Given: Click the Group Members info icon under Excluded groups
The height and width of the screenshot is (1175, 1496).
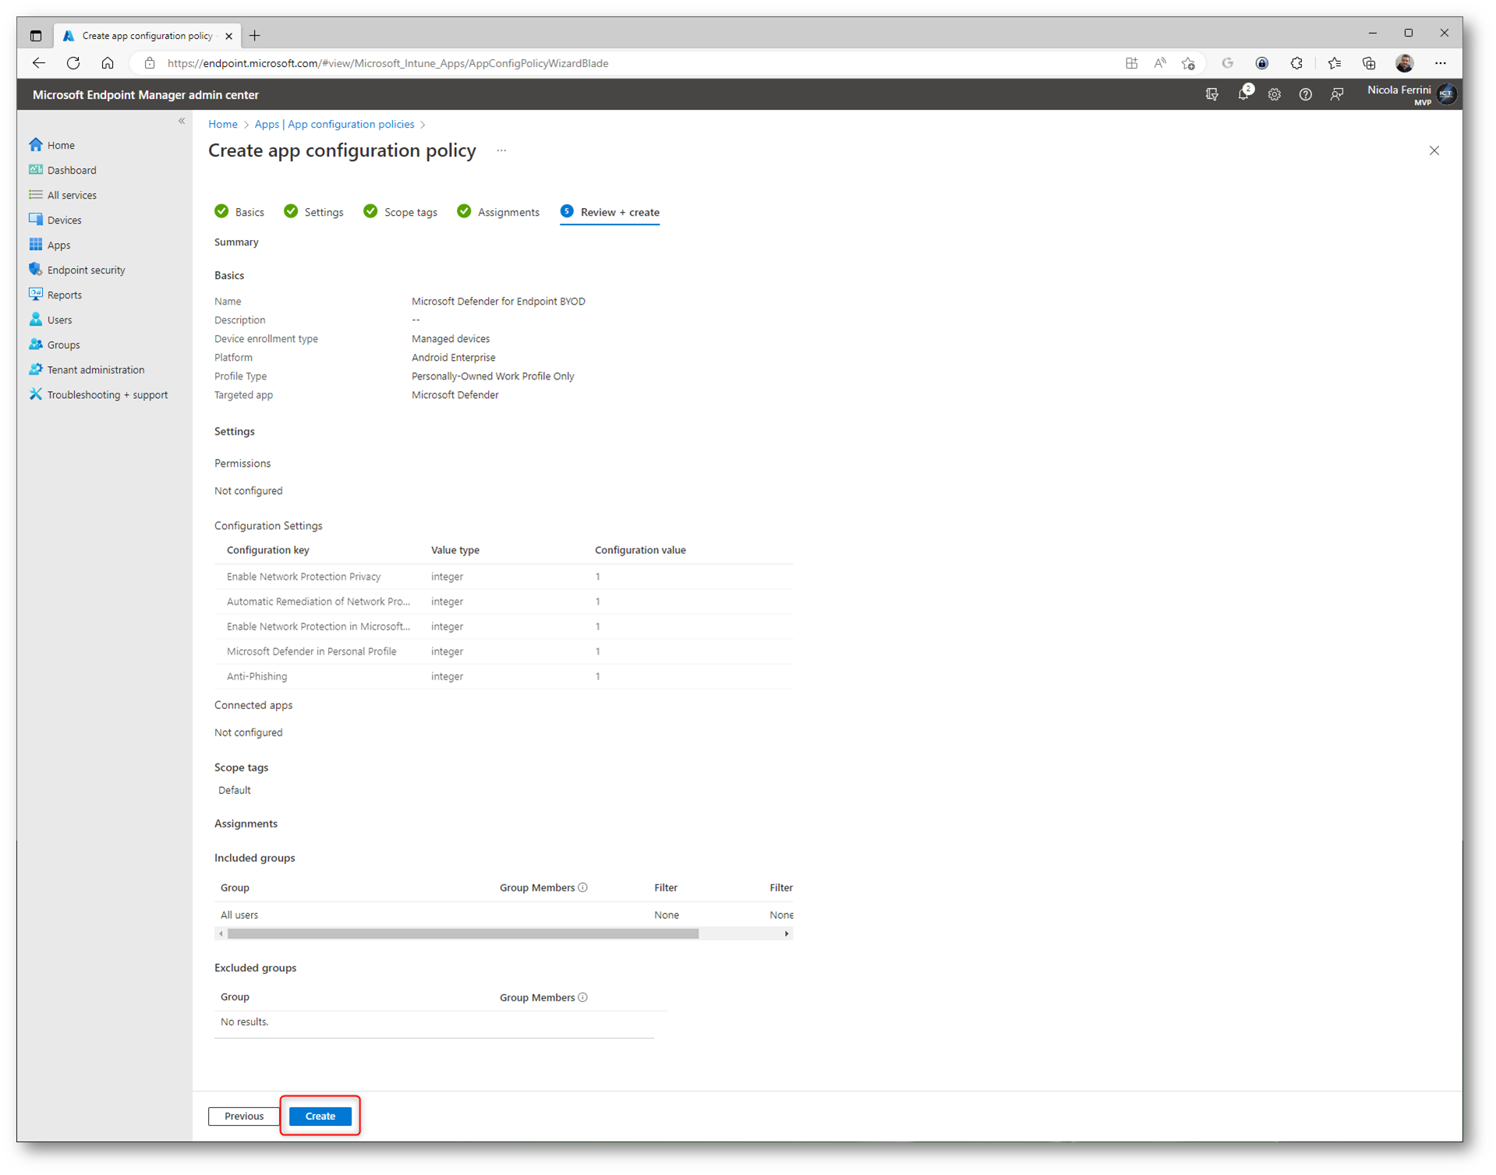Looking at the screenshot, I should point(583,997).
